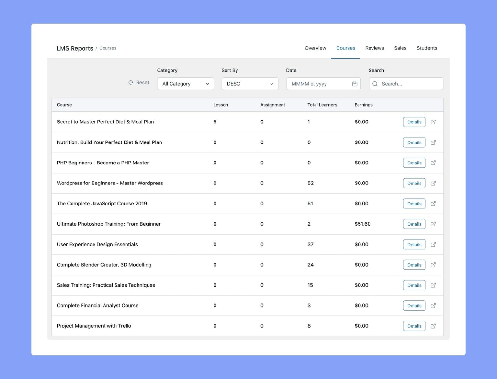Open external link icon for PHP Beginners course

click(x=433, y=163)
